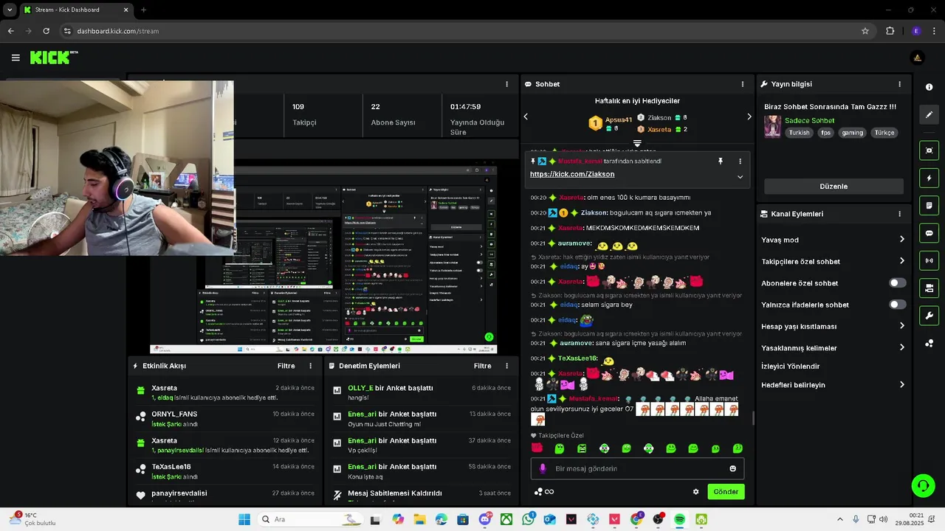Viewport: 945px width, 531px height.
Task: Expand Takipçilere özel sohbet settings
Action: coord(901,261)
